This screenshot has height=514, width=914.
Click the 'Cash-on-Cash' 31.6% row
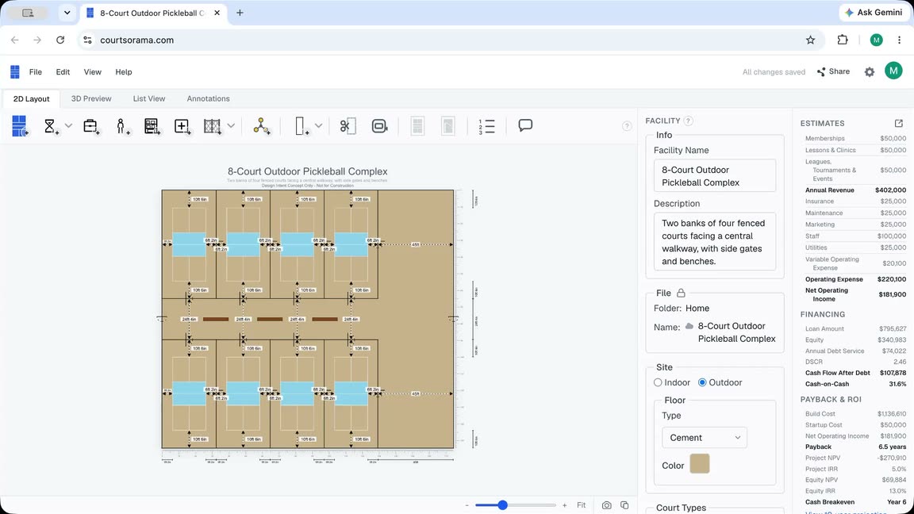(855, 384)
